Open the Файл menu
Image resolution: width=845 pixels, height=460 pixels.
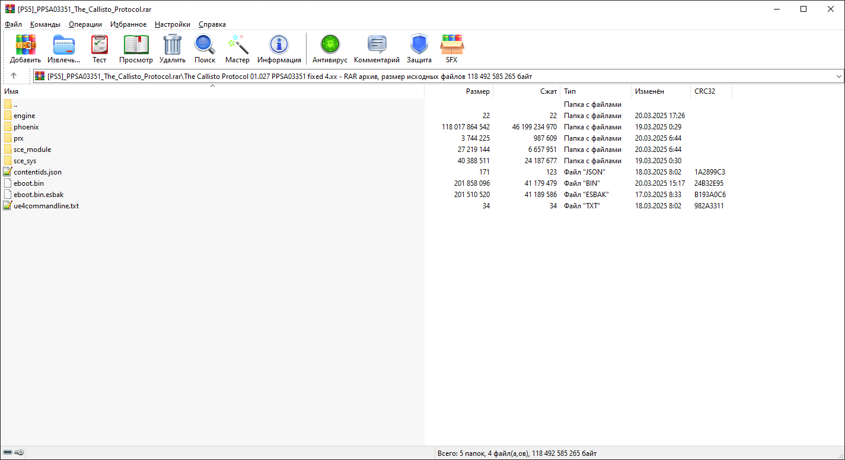[x=13, y=24]
